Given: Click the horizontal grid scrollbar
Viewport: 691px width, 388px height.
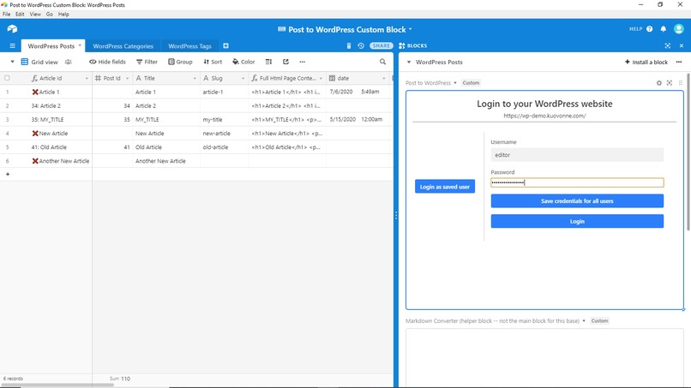Looking at the screenshot, I should pos(57,385).
